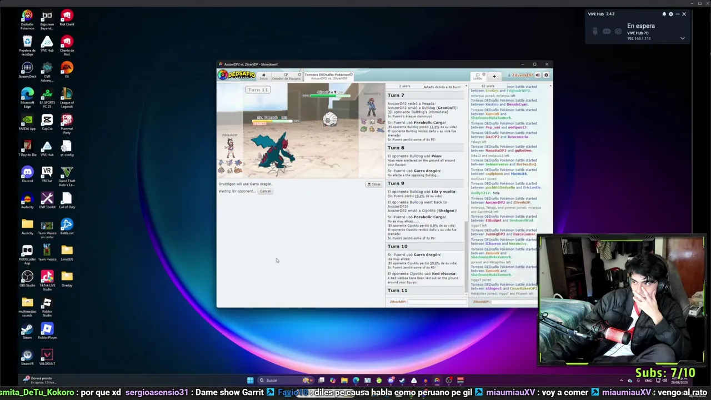Open the 7 Days to Die shortcut
Image resolution: width=711 pixels, height=400 pixels.
pyautogui.click(x=27, y=148)
